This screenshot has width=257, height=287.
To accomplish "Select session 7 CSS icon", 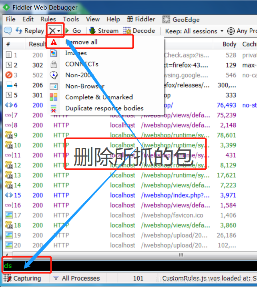I will [x=9, y=115].
